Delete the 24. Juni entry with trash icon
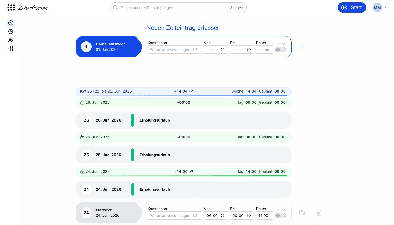This screenshot has height=225, width=394. click(319, 213)
